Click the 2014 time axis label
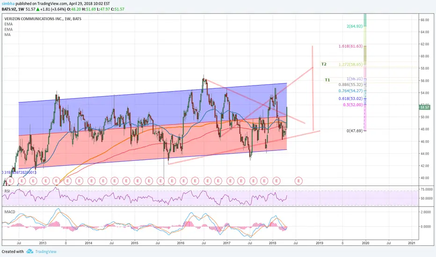This screenshot has height=257, width=436. pos(88,243)
